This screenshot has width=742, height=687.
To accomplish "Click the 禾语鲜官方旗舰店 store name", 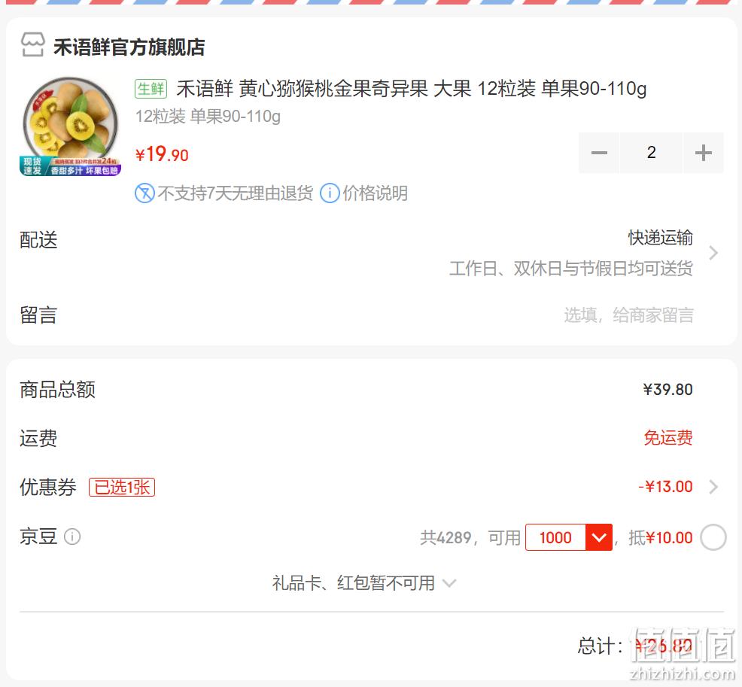I will [129, 47].
